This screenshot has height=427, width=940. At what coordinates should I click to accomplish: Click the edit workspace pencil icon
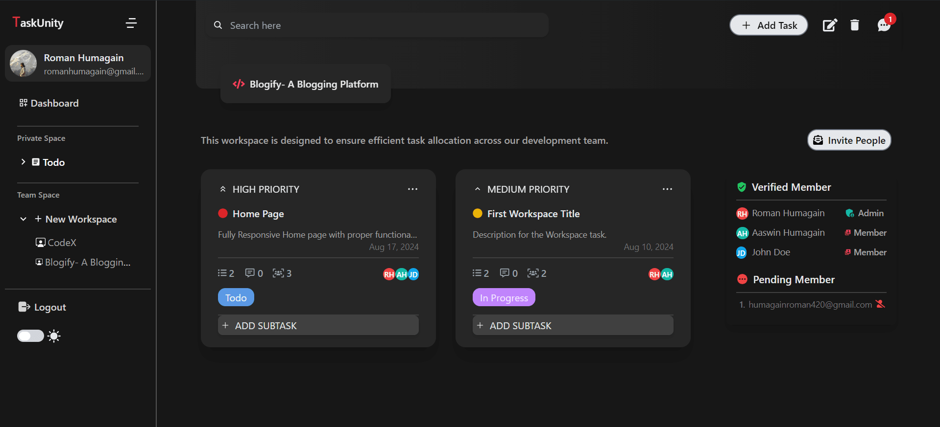click(830, 25)
